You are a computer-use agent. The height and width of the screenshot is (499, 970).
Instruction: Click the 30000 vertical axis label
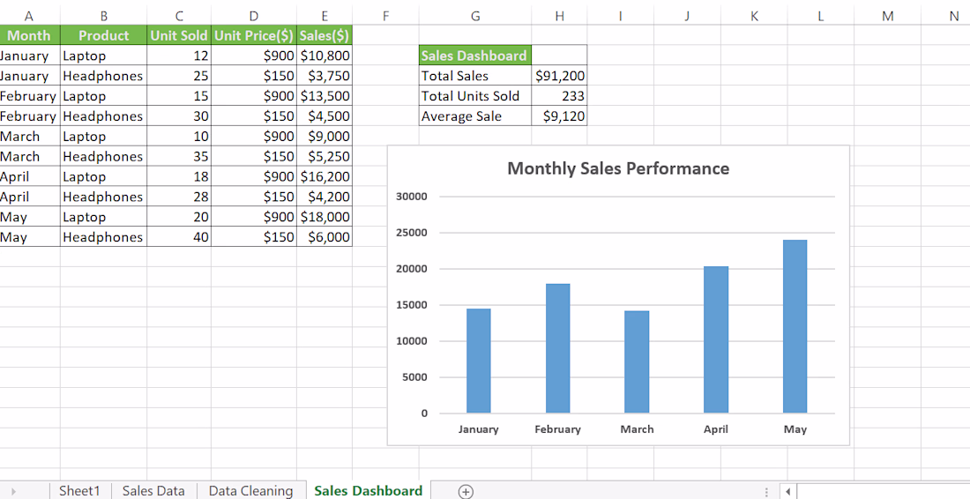(412, 197)
